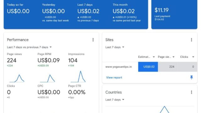Click Last payment $104.92 text
The image size is (201, 113).
coord(162,18)
